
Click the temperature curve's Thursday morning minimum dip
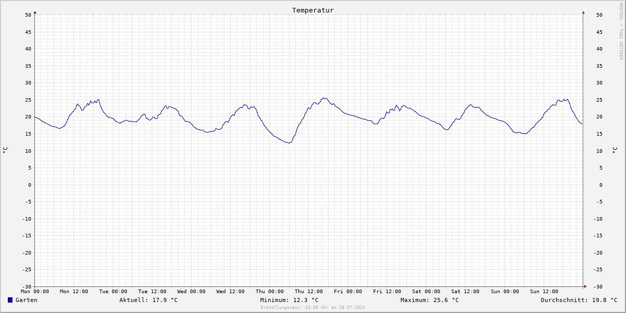pyautogui.click(x=288, y=142)
